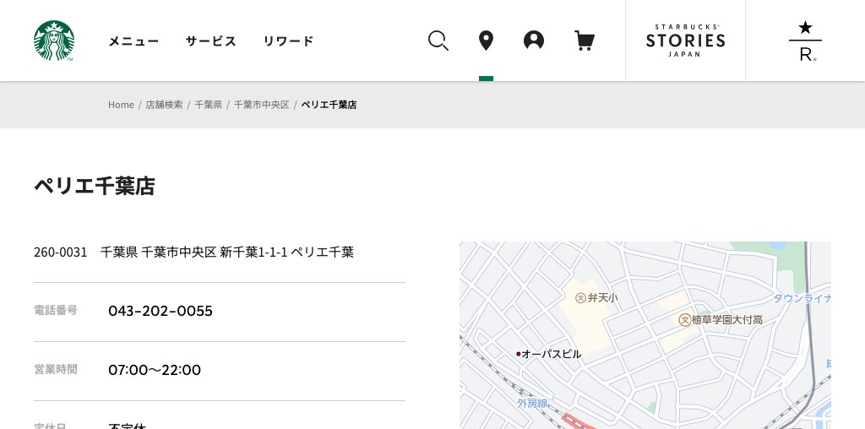
Task: Click タウンライナー label on map
Action: click(802, 298)
